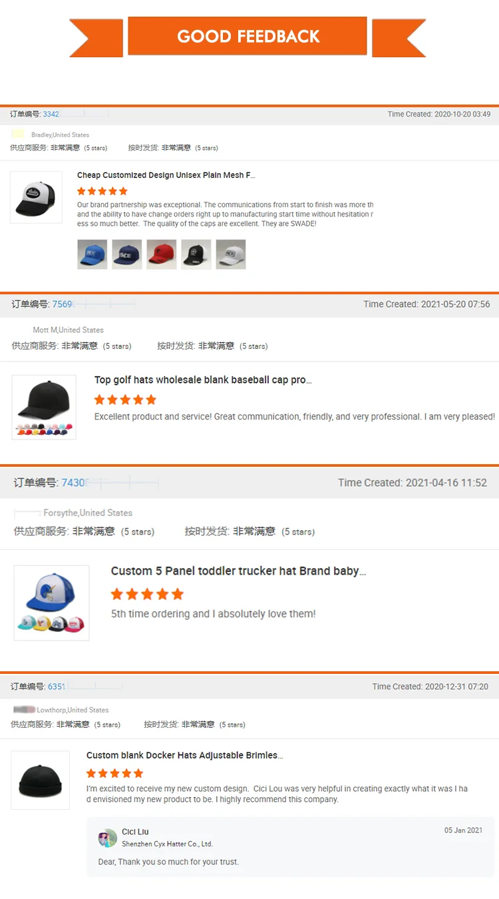The image size is (499, 899).
Task: View the blue cap review photo
Action: point(92,254)
